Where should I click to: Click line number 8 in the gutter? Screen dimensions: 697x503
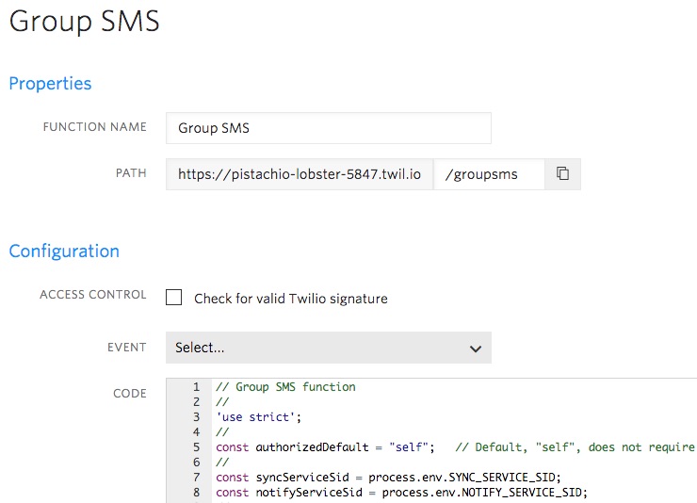[x=196, y=493]
